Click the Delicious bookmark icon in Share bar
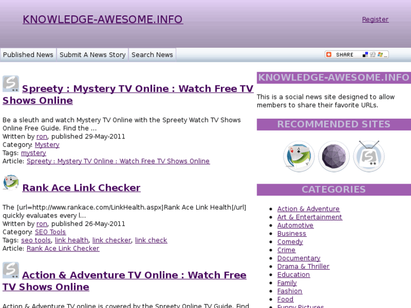Viewport: 411px width, 308px height. (365, 54)
